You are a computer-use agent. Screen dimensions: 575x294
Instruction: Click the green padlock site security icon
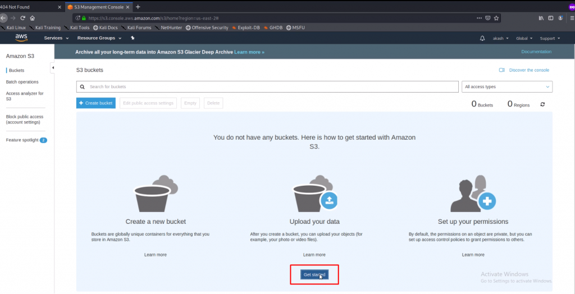tap(84, 18)
